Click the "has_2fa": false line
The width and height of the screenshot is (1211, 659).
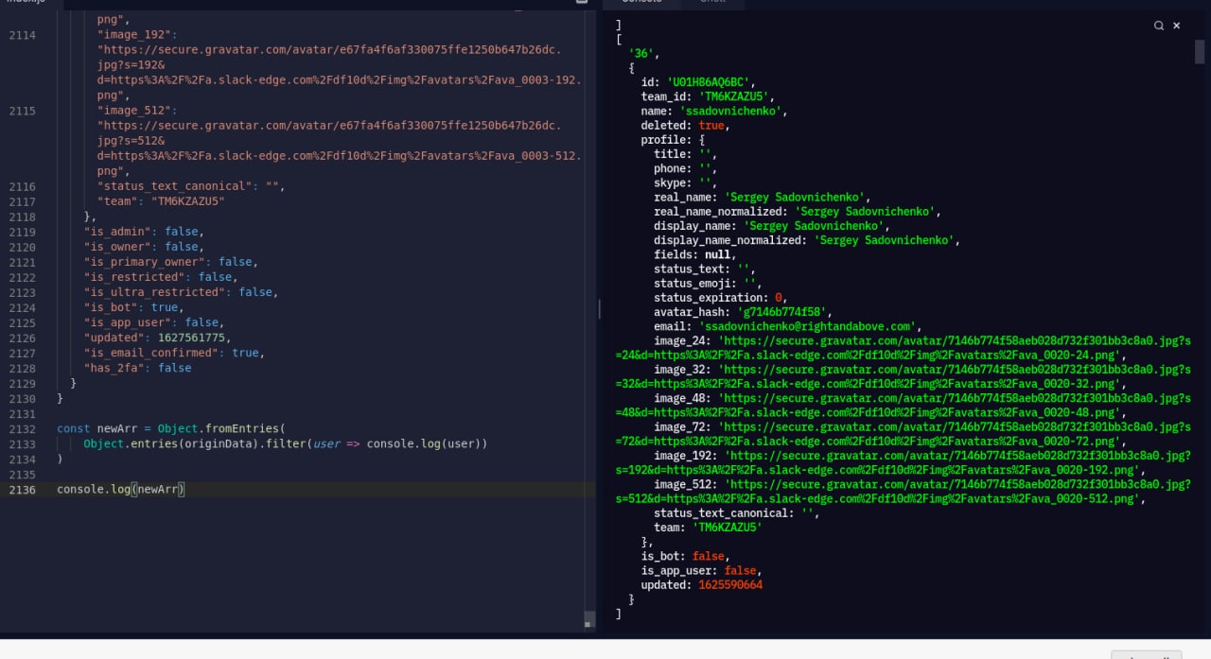point(137,368)
